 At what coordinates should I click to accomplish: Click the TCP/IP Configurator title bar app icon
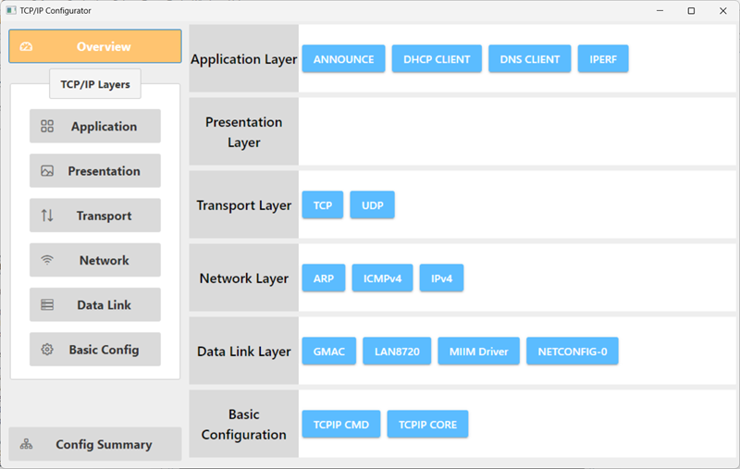11,10
